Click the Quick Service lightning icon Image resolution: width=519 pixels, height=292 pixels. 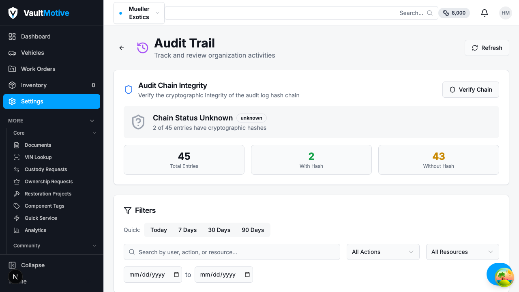pyautogui.click(x=17, y=218)
